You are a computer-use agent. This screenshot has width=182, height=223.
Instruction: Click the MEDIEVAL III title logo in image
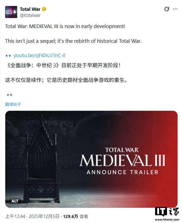(122, 160)
